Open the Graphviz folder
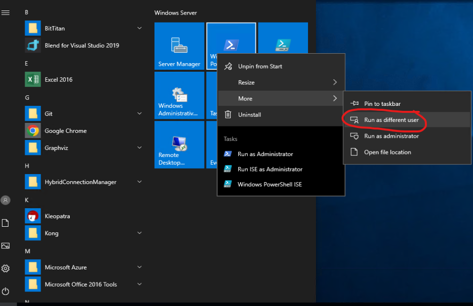The image size is (473, 306). [83, 148]
